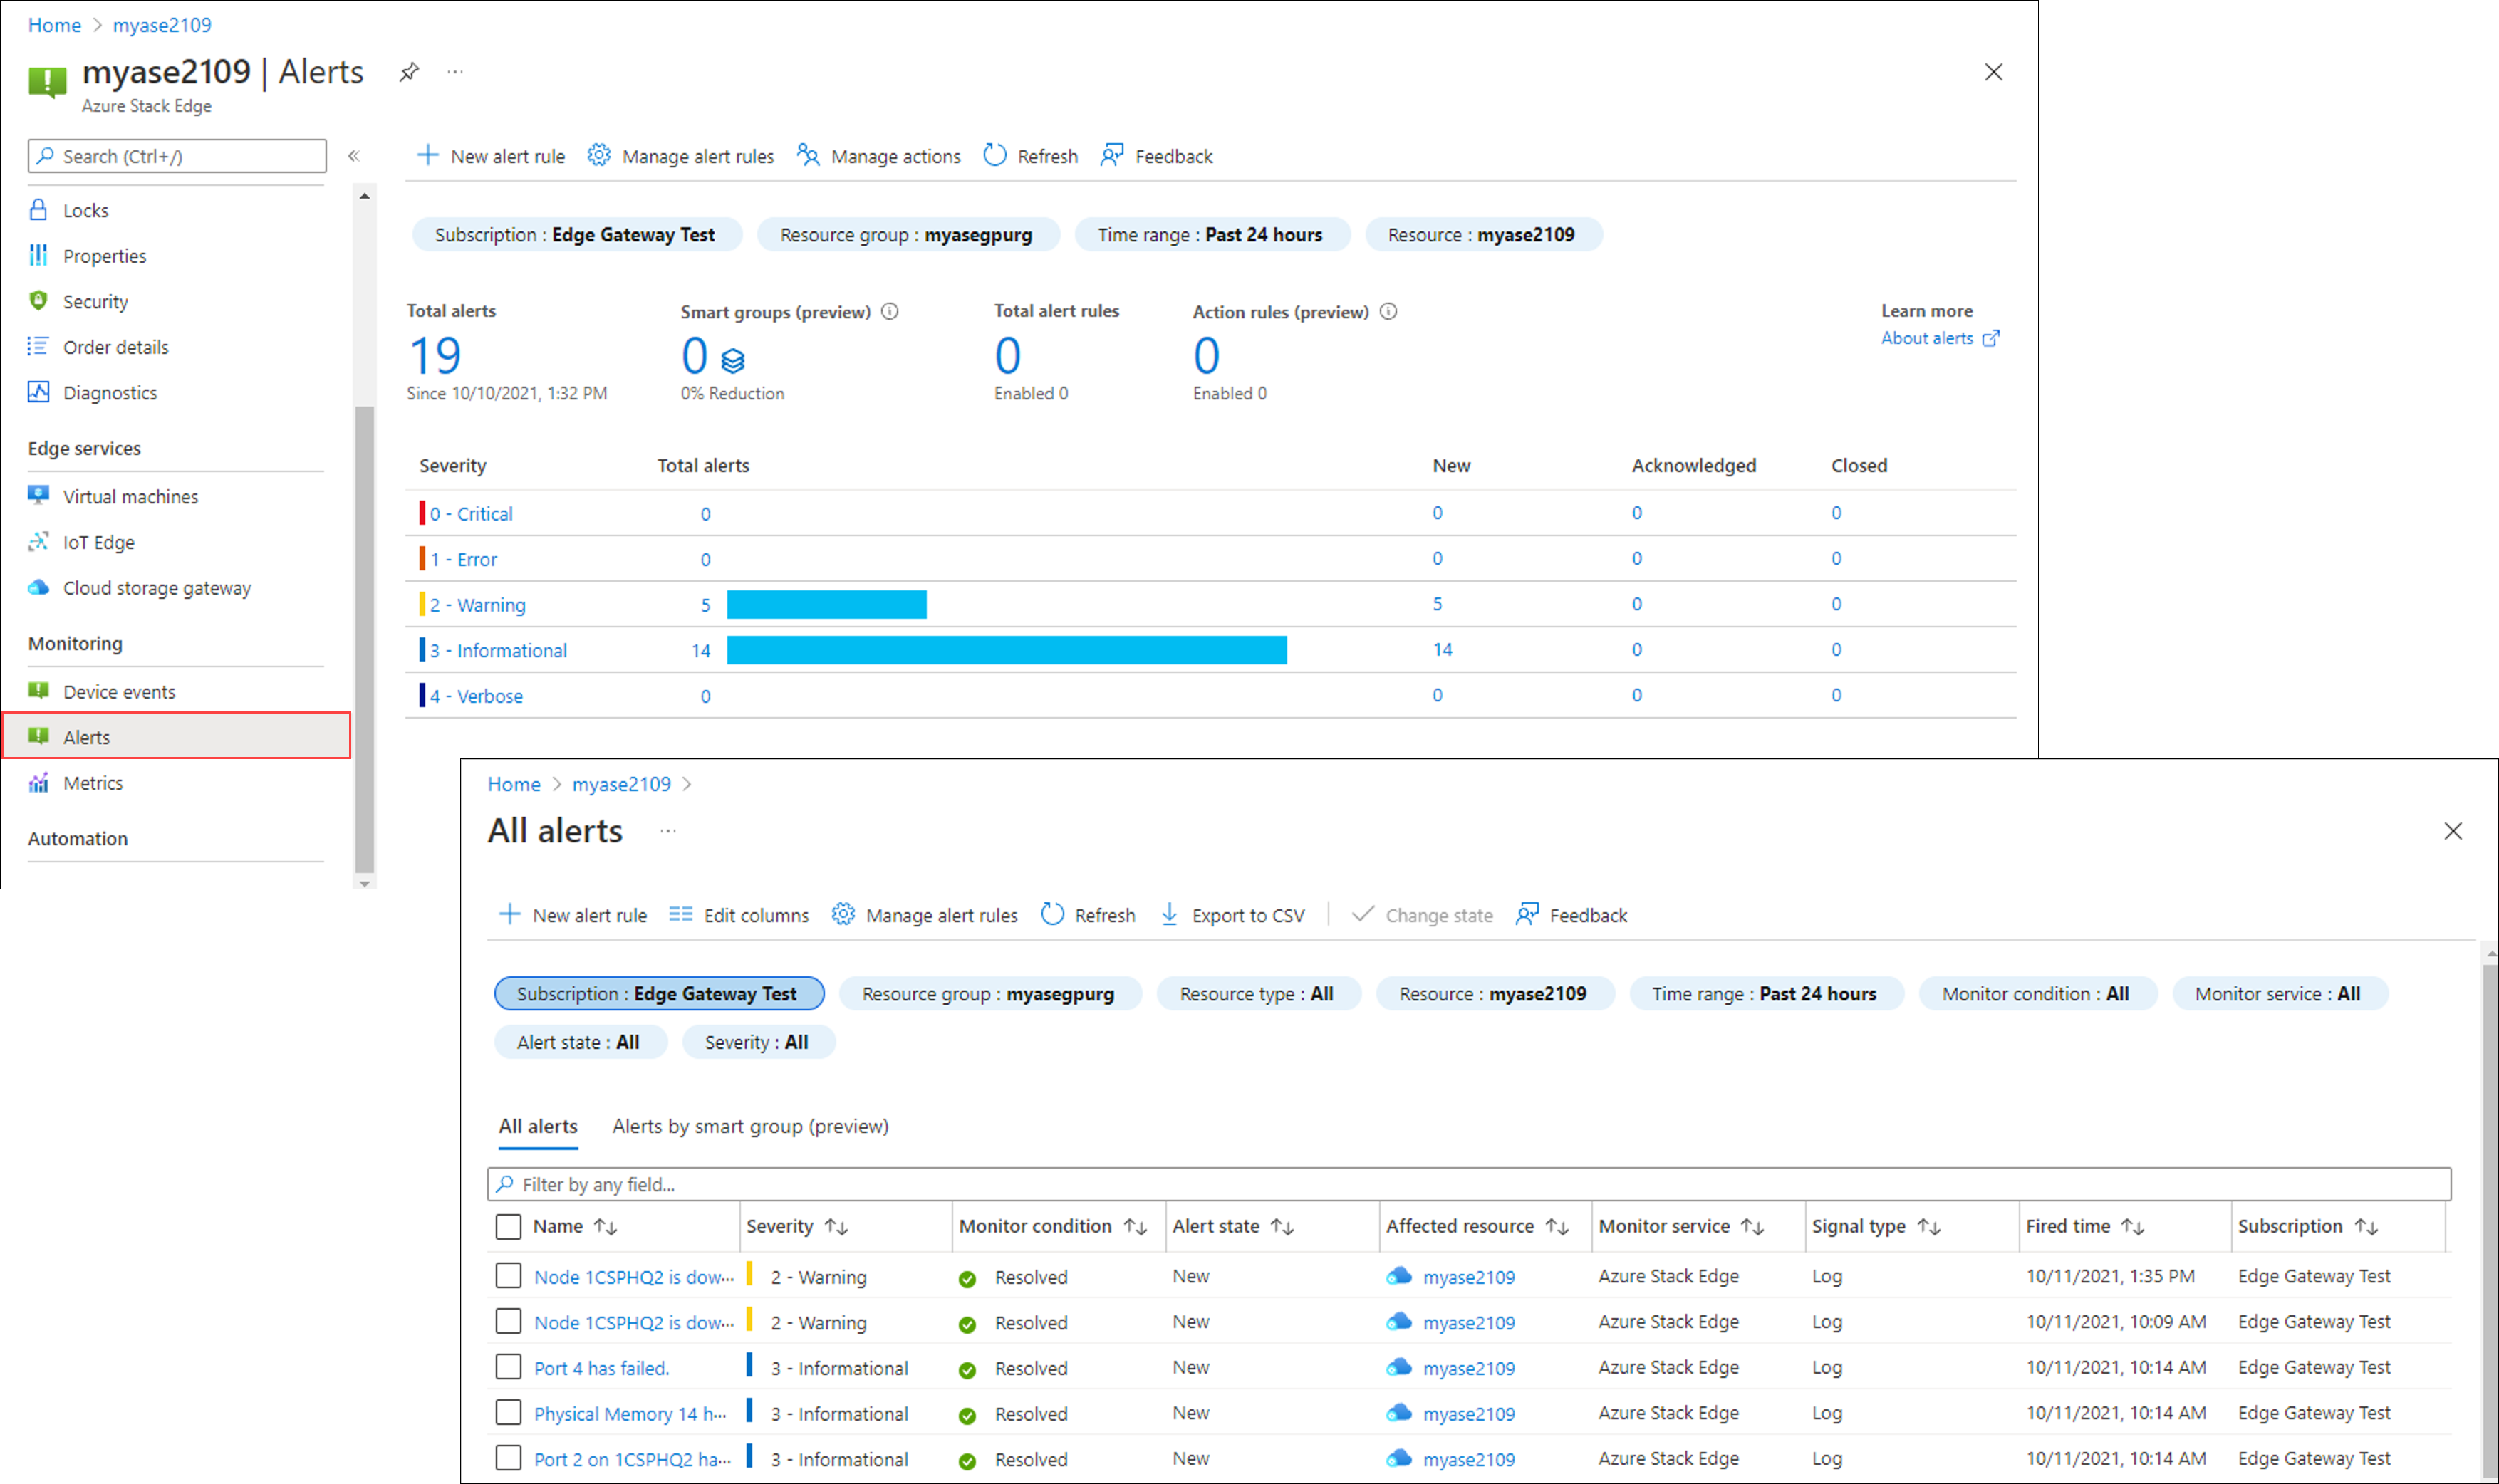Collapse the sidebar with double chevron
This screenshot has width=2499, height=1484.
tap(353, 156)
